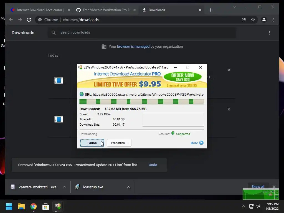Click the search magnifier icon
Viewport: 284px width, 213px height.
click(x=54, y=33)
